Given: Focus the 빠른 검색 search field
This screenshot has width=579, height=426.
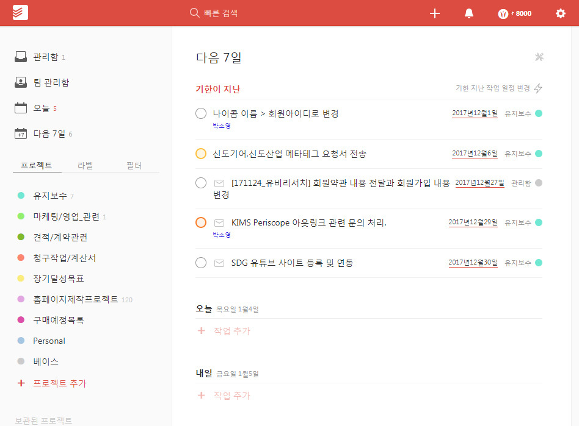Looking at the screenshot, I should tap(221, 13).
